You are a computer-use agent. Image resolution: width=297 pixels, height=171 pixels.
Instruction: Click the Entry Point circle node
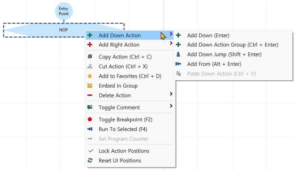(64, 11)
